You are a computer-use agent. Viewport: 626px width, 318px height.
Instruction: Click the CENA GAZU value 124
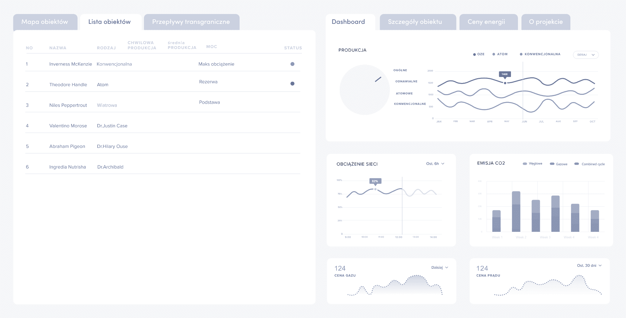[x=340, y=268]
